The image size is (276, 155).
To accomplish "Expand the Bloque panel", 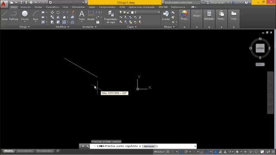I will coord(169,27).
